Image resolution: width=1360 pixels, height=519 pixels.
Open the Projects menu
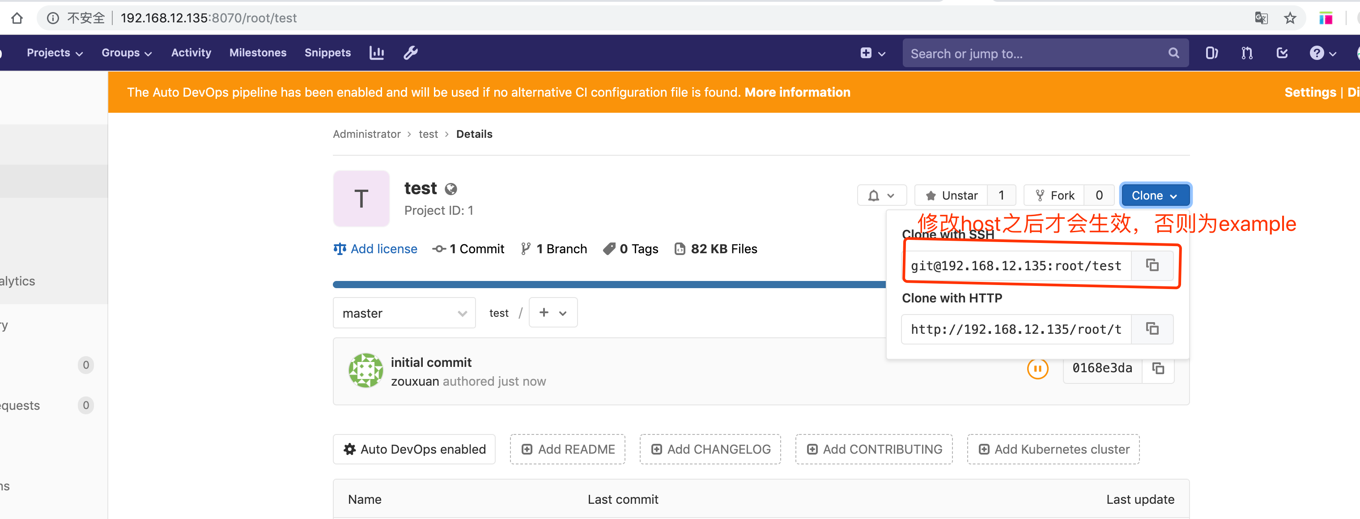click(x=55, y=53)
